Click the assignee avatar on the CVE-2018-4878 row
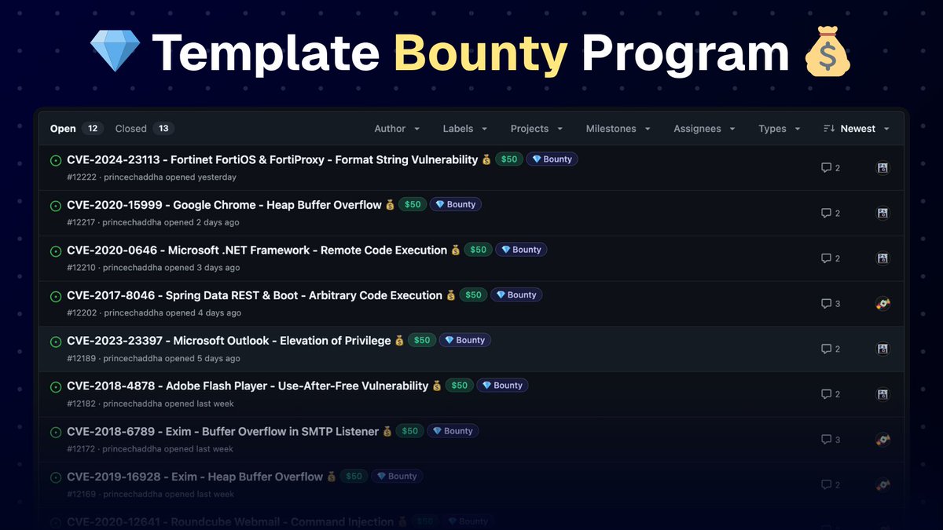943x530 pixels. [883, 394]
